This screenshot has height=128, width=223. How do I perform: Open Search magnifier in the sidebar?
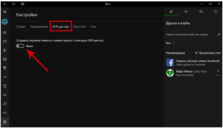pos(5,104)
